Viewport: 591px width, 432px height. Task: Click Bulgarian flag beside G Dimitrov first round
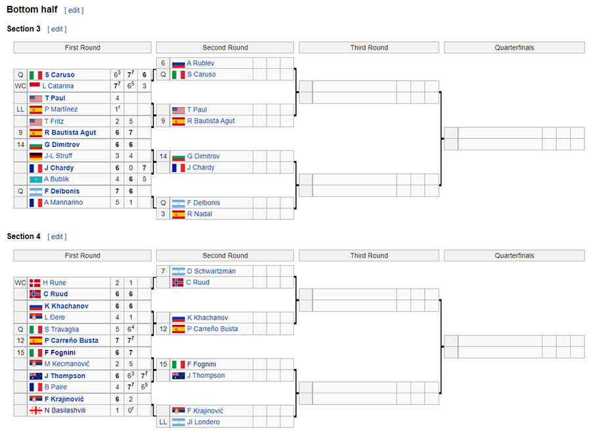point(36,144)
